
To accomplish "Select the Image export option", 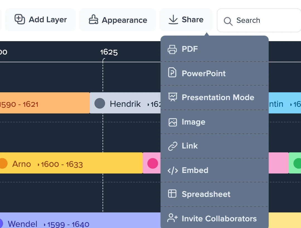I will click(214, 122).
